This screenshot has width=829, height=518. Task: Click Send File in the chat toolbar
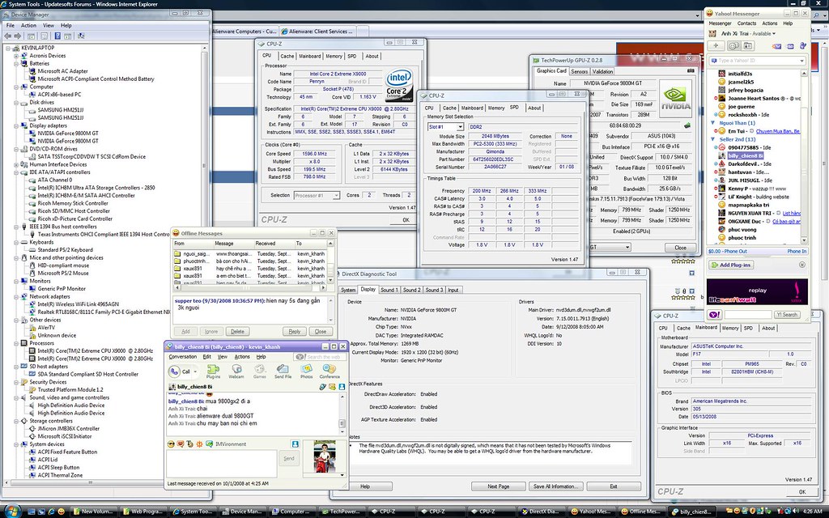click(283, 372)
